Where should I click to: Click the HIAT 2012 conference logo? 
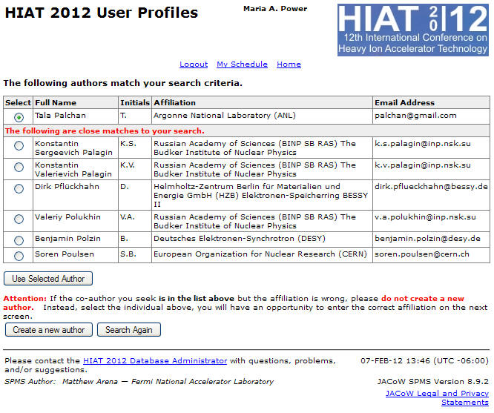point(412,30)
